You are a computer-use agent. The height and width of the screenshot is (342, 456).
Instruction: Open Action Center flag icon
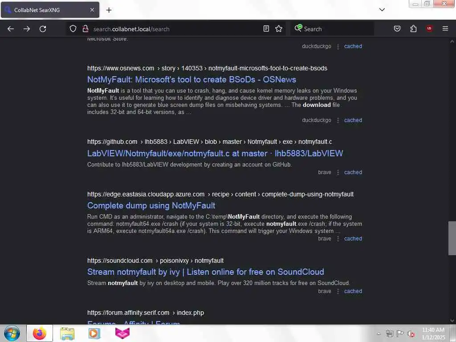[400, 334]
